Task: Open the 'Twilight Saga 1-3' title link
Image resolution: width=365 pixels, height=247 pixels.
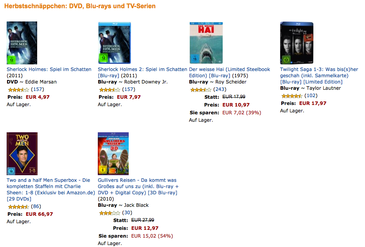Action: pyautogui.click(x=319, y=69)
